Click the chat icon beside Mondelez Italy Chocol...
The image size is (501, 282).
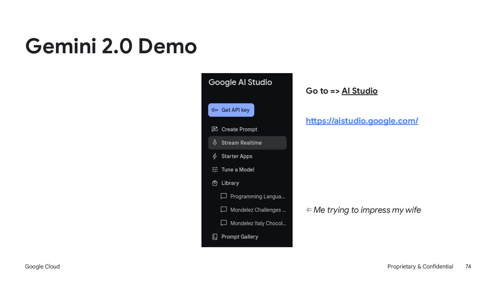[224, 223]
